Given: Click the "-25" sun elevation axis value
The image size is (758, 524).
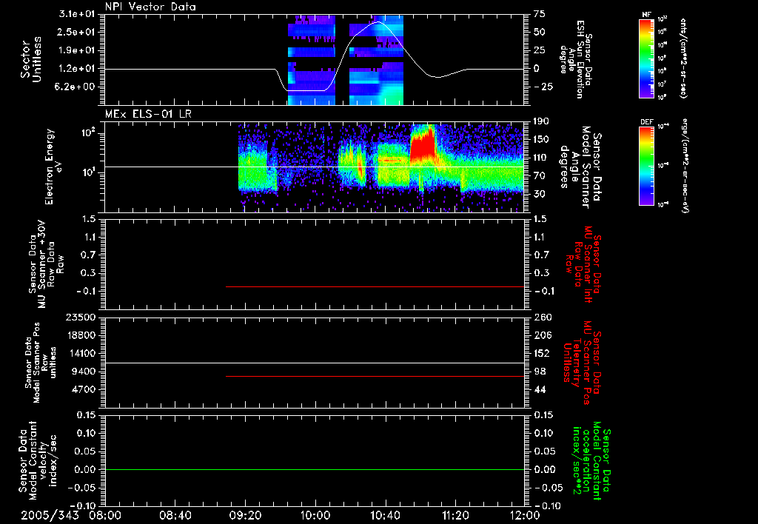Looking at the screenshot, I should coord(543,87).
